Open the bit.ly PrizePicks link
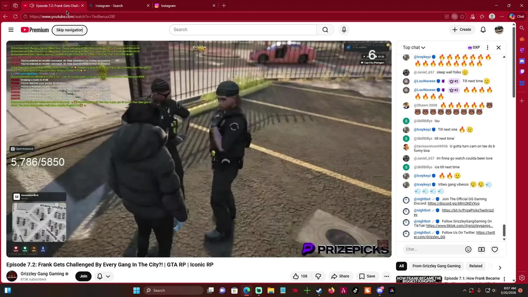This screenshot has width=528, height=297. [x=468, y=210]
